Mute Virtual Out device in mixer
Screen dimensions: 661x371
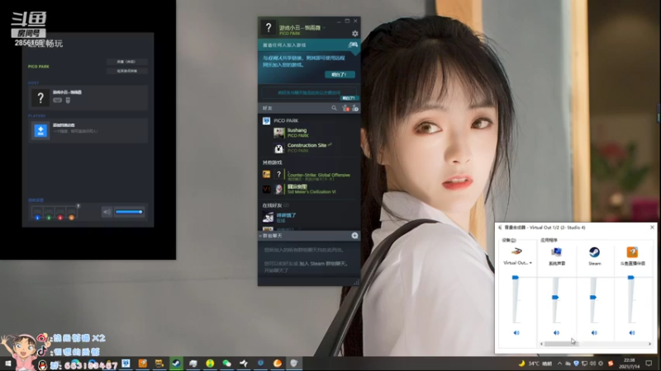click(x=516, y=333)
